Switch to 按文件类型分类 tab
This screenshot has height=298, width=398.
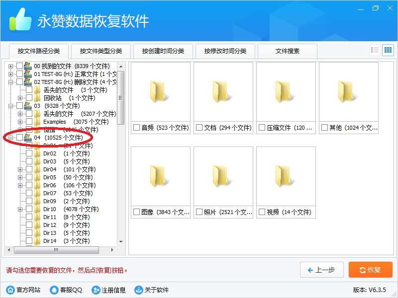[101, 51]
